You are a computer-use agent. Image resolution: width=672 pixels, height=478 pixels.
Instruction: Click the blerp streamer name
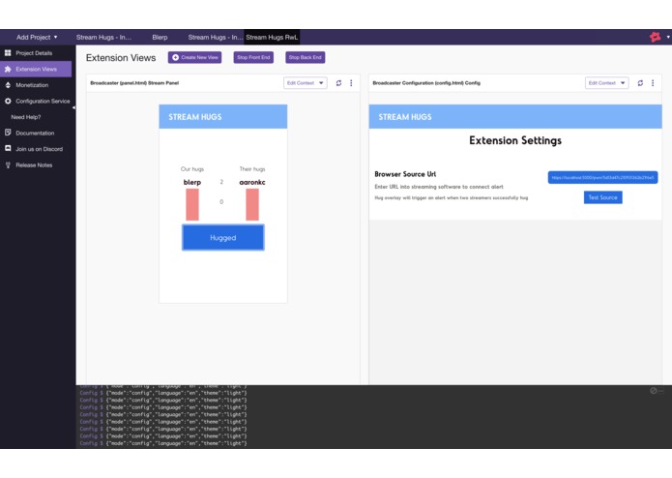point(192,182)
